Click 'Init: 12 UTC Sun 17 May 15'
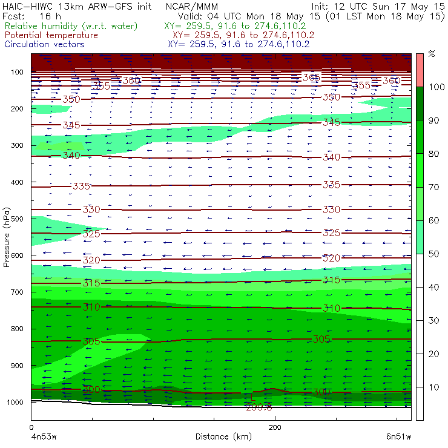Screen dimensions: 448x448 click(x=378, y=7)
